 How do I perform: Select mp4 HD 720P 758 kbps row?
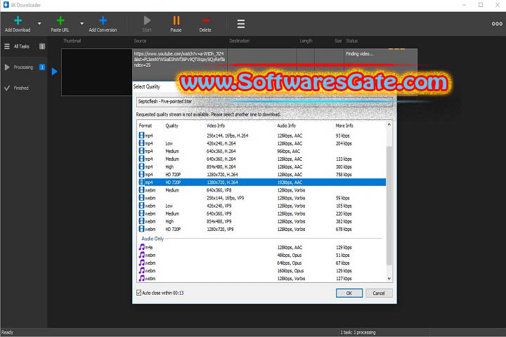click(x=261, y=174)
